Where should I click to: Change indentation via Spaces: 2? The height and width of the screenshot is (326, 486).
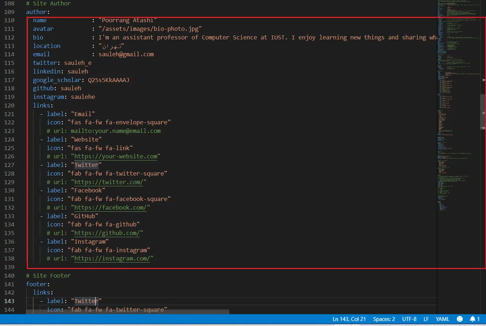(384, 319)
